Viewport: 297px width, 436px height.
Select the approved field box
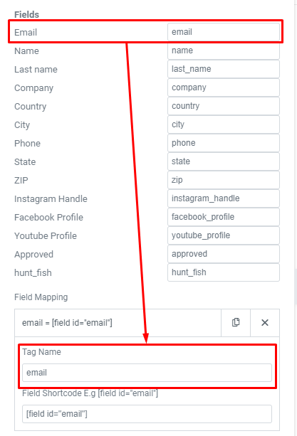[x=224, y=254]
